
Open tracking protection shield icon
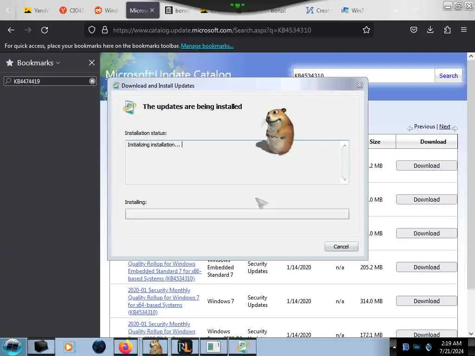click(x=92, y=30)
